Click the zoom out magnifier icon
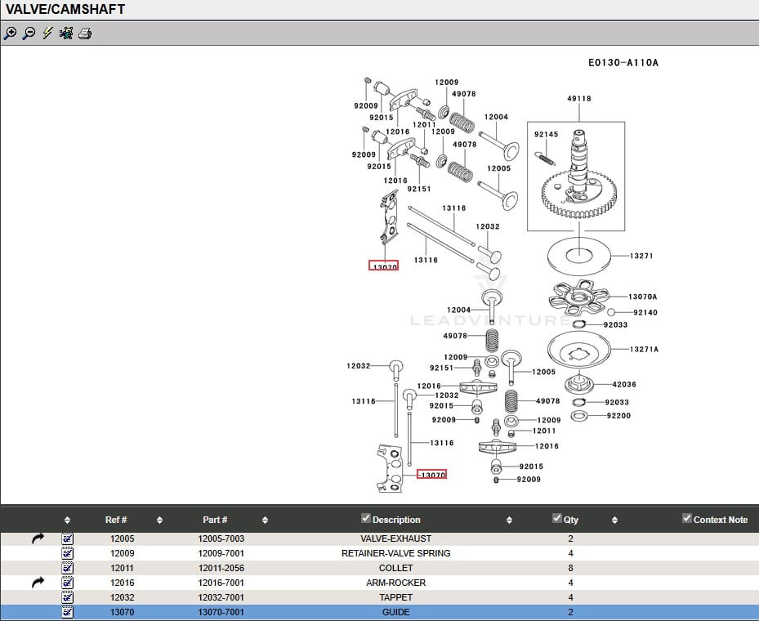 click(x=29, y=34)
